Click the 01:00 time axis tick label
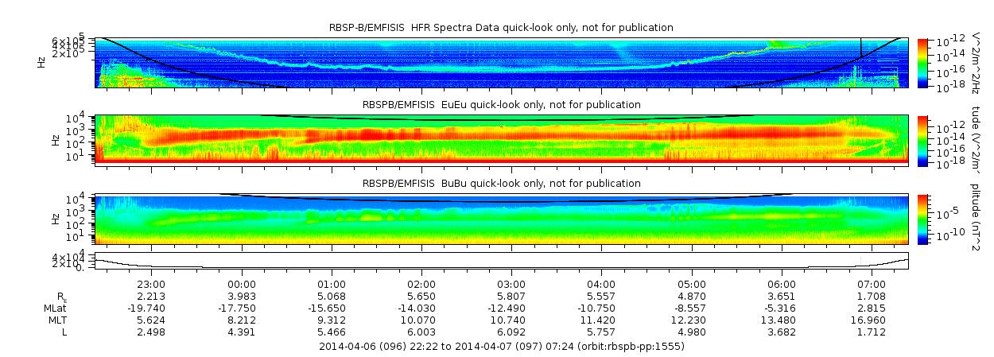The width and height of the screenshot is (994, 357). 332,285
